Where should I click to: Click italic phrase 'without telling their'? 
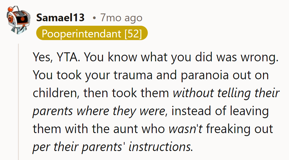point(226,93)
